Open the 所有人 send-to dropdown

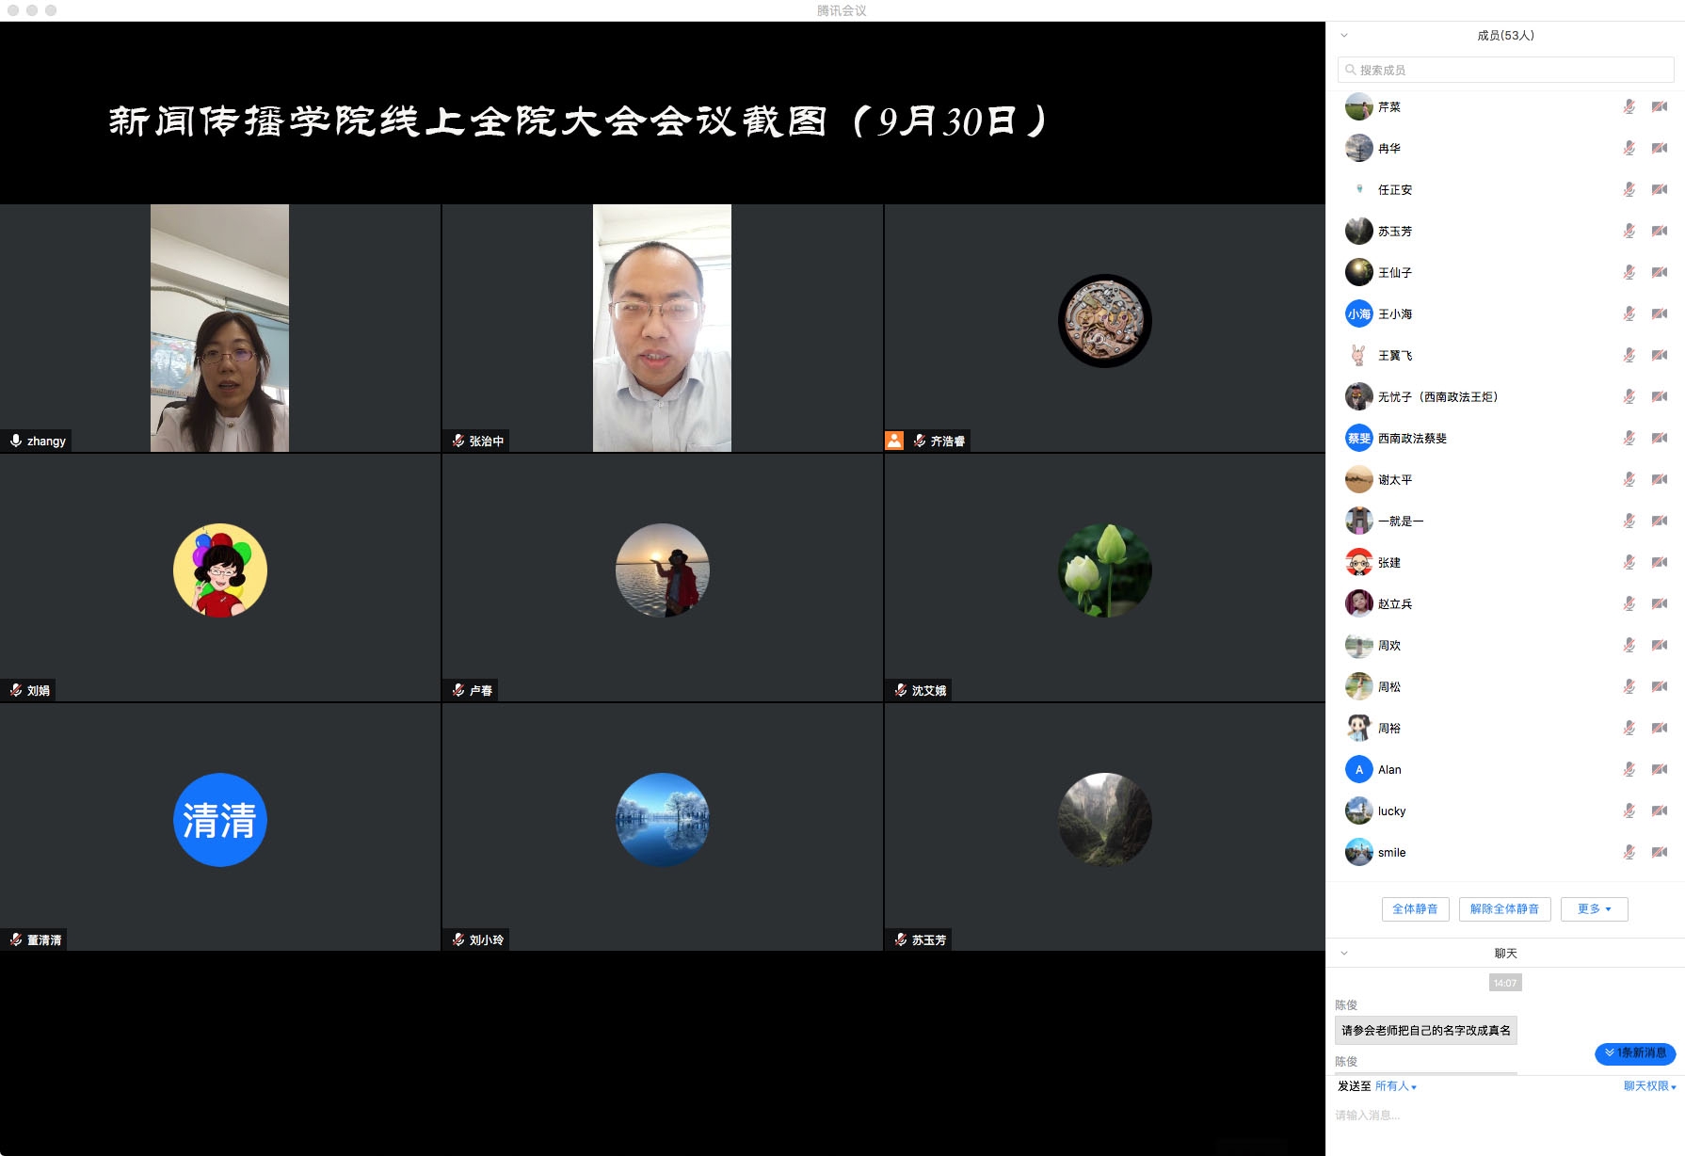[x=1395, y=1086]
